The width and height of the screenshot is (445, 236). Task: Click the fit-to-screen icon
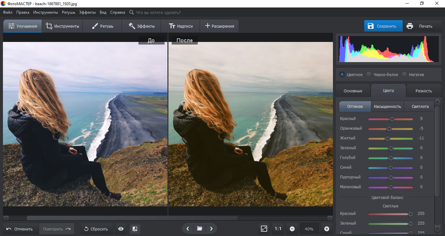[264, 229]
